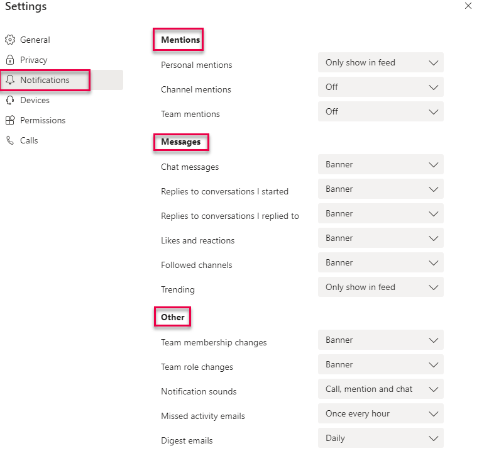Select the Notification sounds dropdown
This screenshot has width=484, height=458.
380,389
